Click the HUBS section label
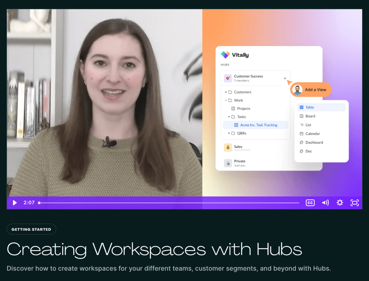 (225, 65)
